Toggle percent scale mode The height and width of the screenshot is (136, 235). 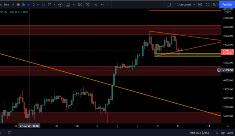[217, 133]
